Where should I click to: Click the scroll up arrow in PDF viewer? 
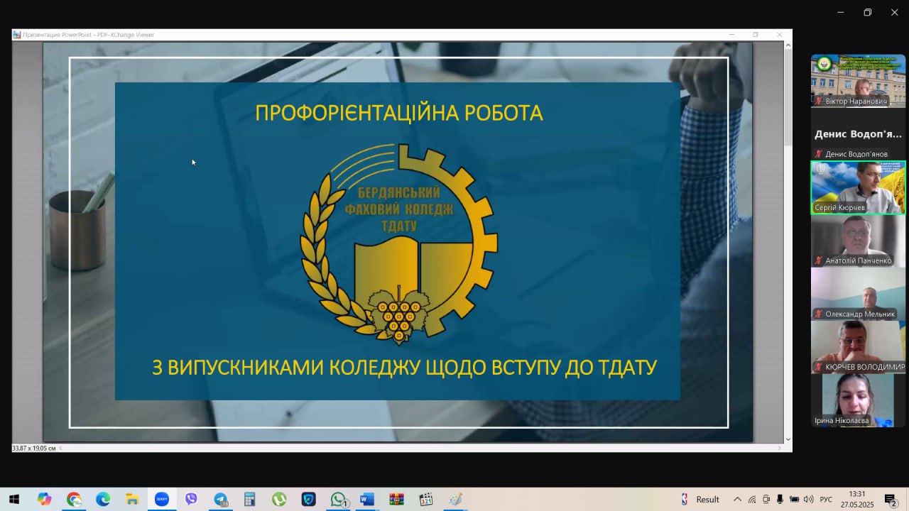(x=788, y=45)
